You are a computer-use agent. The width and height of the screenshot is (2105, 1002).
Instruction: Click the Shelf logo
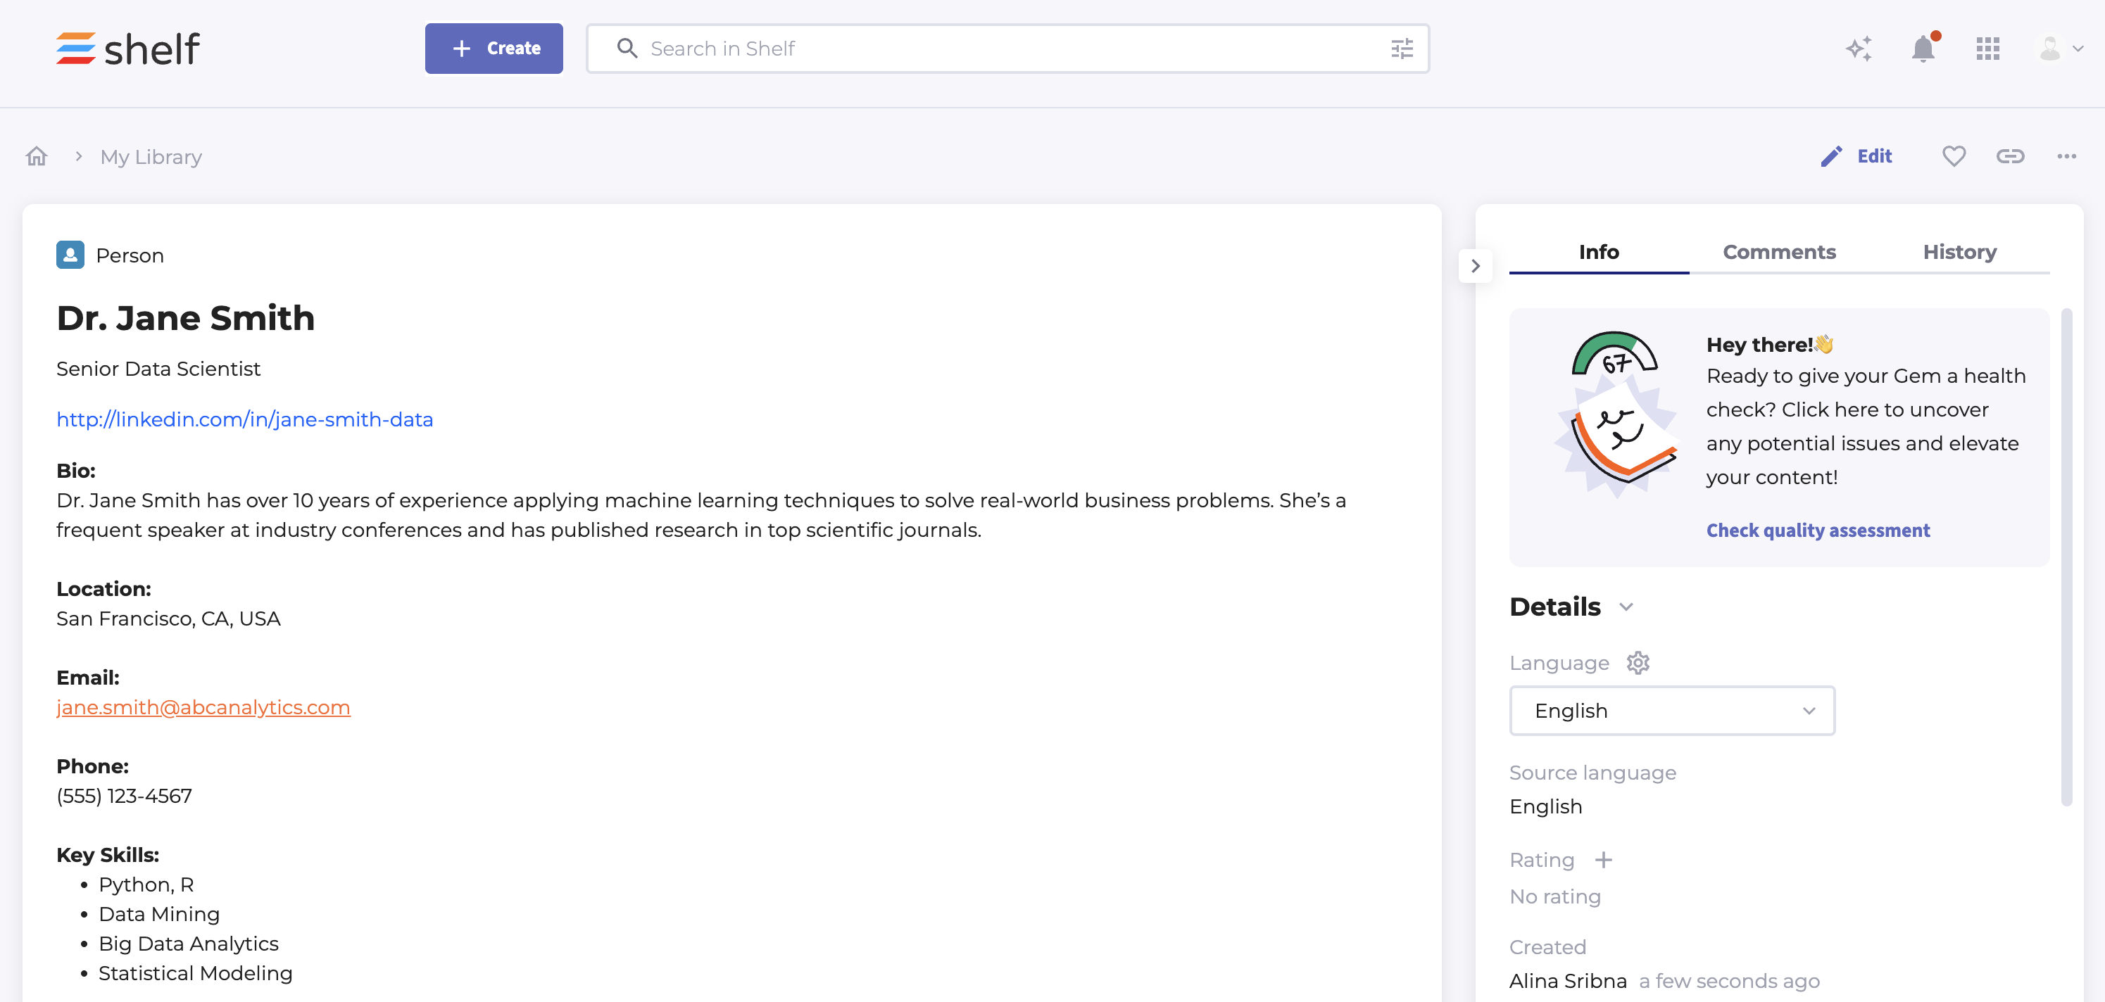pyautogui.click(x=127, y=49)
